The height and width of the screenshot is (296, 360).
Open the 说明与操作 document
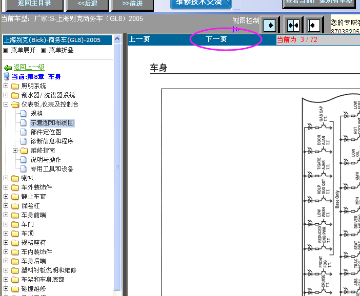click(46, 160)
